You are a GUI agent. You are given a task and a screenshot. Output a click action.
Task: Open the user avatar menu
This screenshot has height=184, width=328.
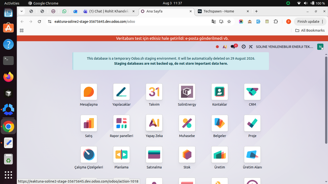[x=320, y=47]
